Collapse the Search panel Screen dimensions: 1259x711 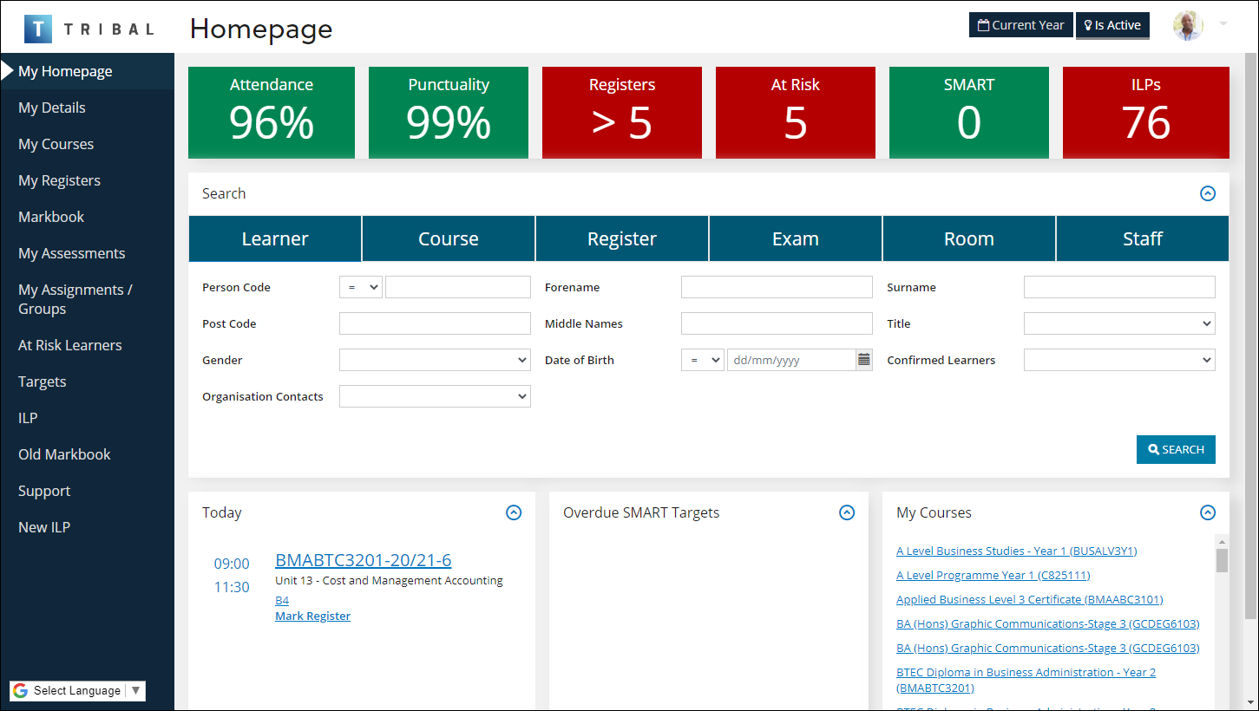point(1208,193)
